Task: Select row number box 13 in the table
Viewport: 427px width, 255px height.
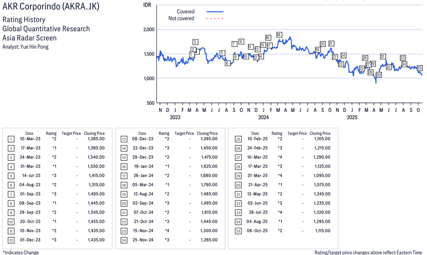Action: [x=124, y=139]
